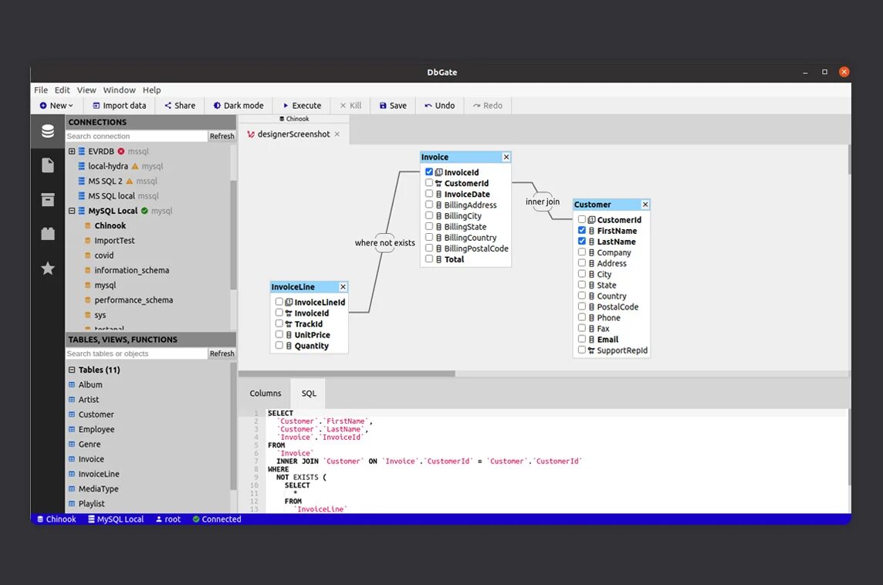Click the Album table icon
The height and width of the screenshot is (585, 883).
point(72,384)
